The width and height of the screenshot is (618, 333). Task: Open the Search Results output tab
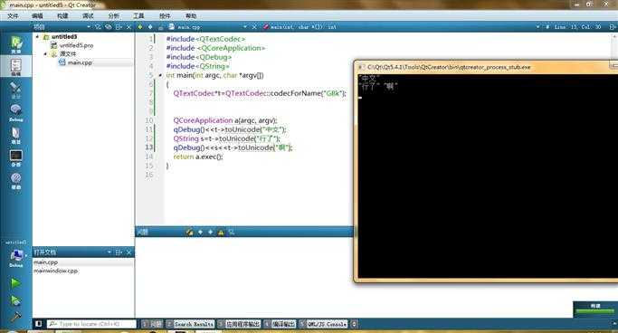pyautogui.click(x=190, y=324)
